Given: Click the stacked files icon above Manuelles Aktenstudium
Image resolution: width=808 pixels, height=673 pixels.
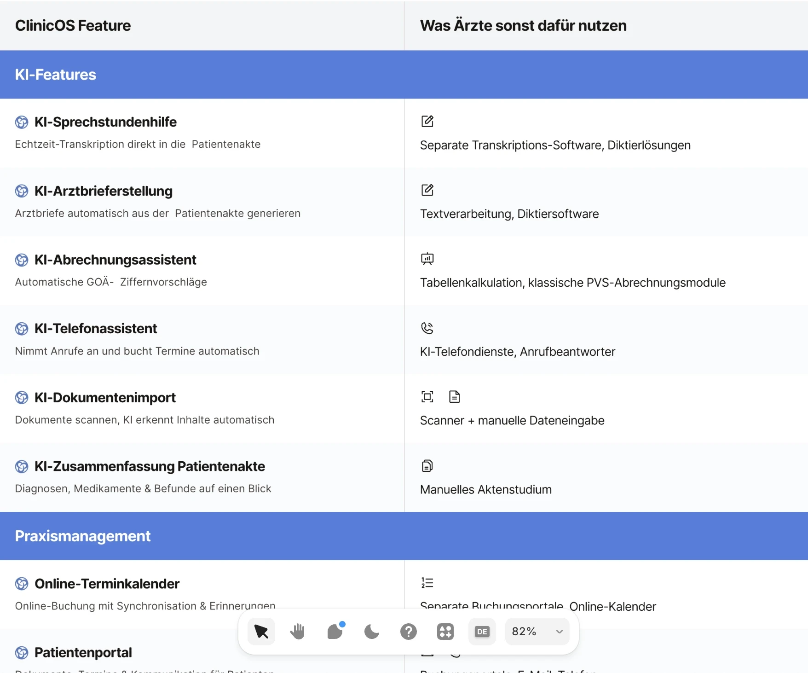Looking at the screenshot, I should [x=427, y=465].
